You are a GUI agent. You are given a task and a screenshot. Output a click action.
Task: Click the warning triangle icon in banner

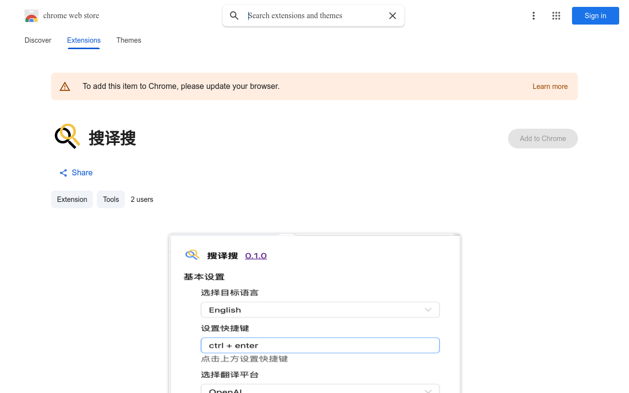(65, 87)
